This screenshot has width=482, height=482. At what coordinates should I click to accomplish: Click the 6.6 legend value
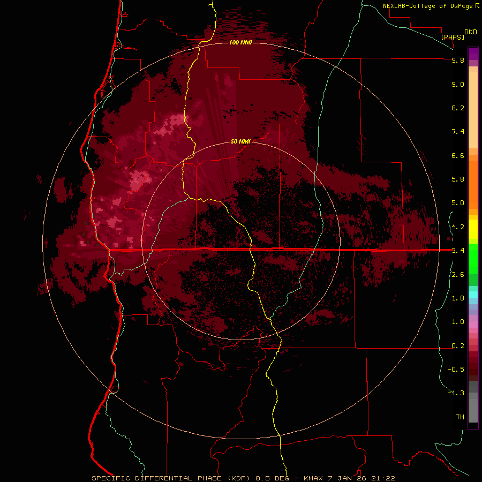[x=458, y=155]
